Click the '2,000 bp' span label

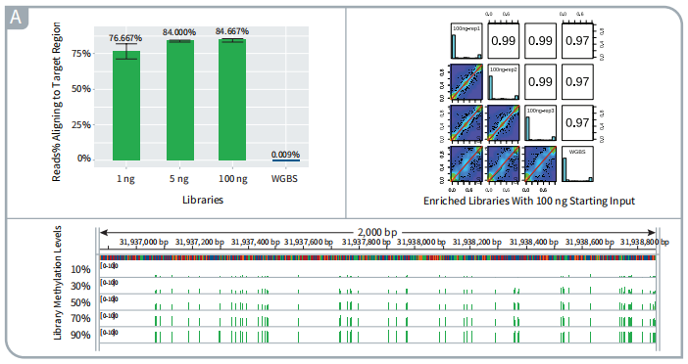377,233
